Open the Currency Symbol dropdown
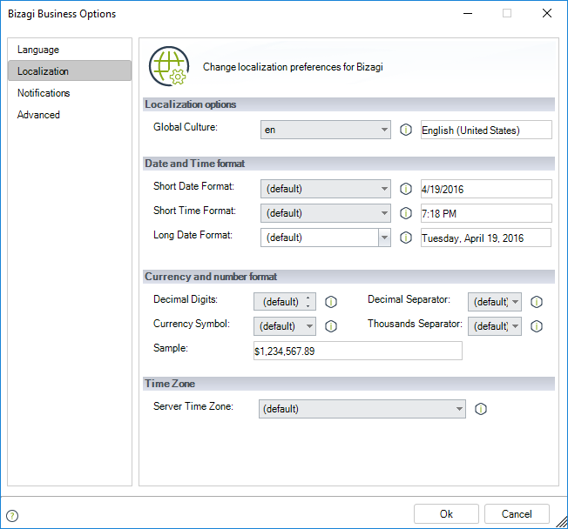The width and height of the screenshot is (568, 529). [x=285, y=326]
